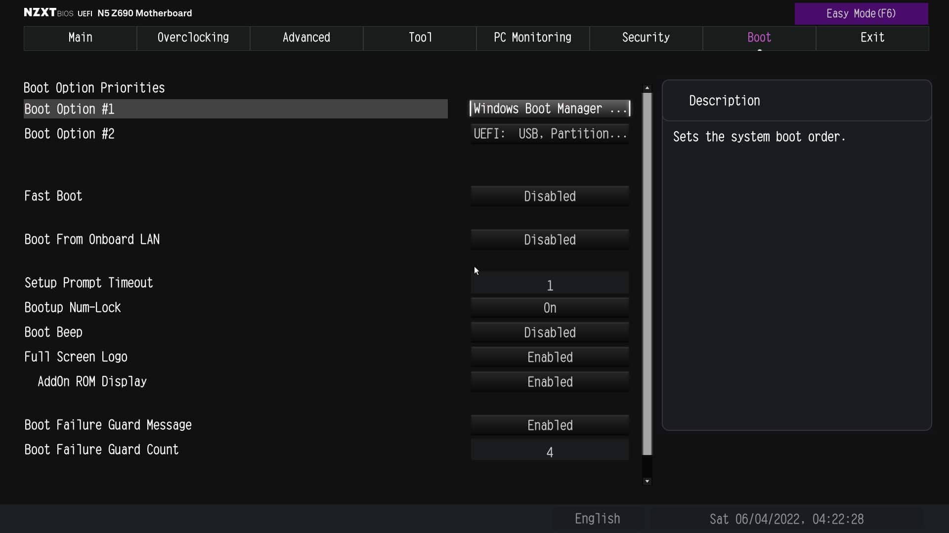Select the Boot Failure Guard Count label

[101, 450]
